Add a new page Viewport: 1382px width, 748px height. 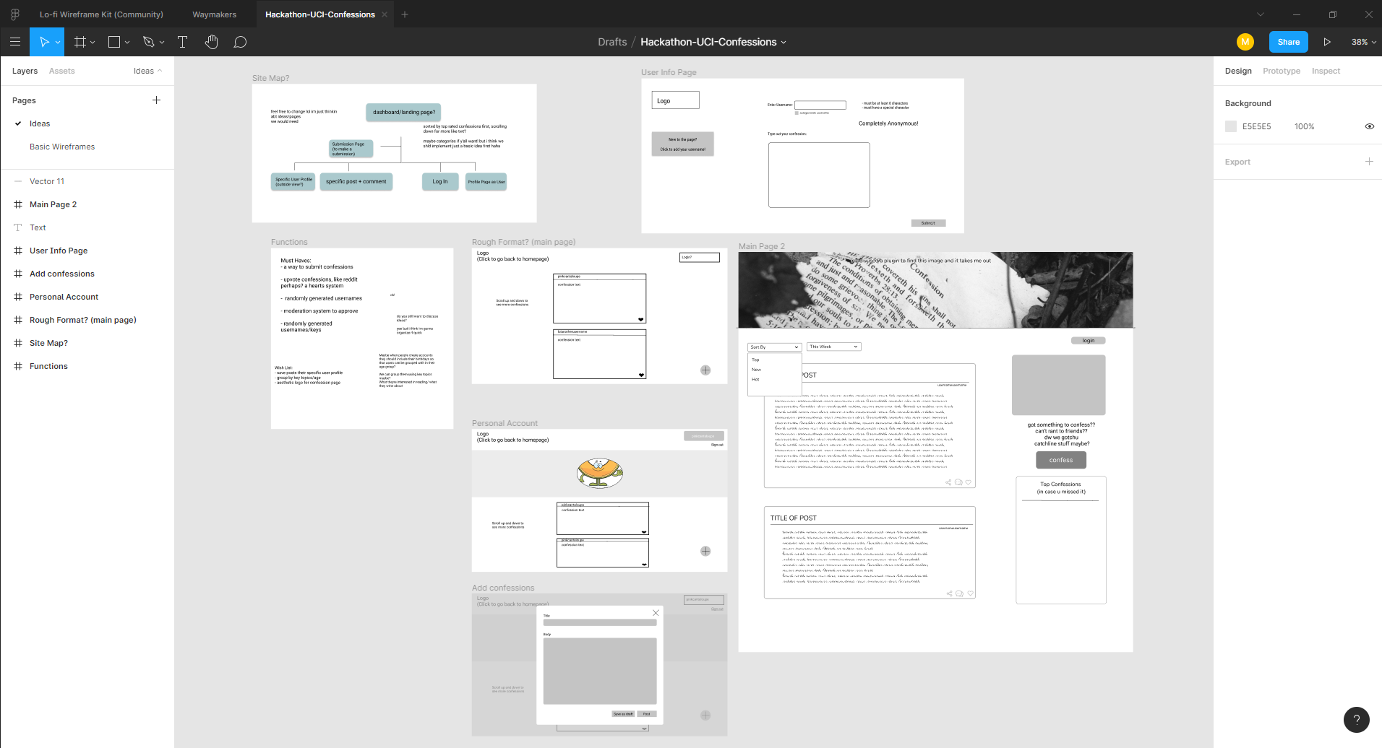point(156,100)
